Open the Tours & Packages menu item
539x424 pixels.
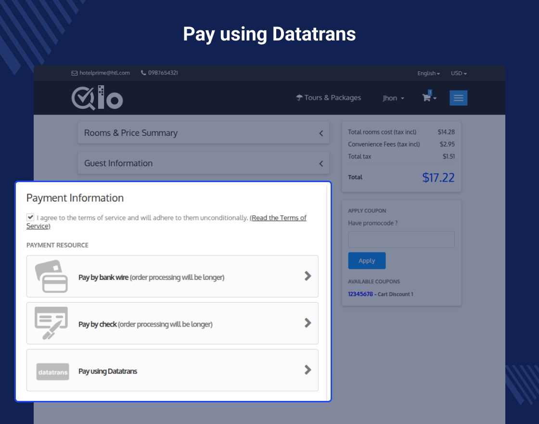coord(328,98)
